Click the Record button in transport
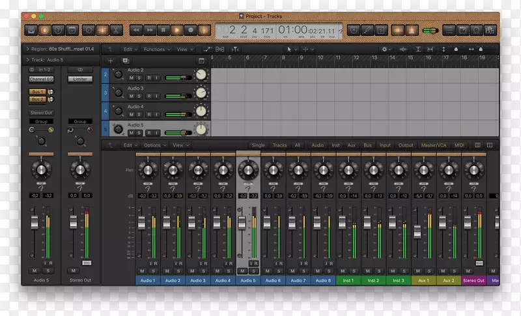521x316 pixels. (190, 30)
